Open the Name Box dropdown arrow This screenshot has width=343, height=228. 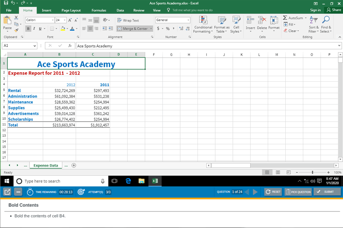point(35,46)
